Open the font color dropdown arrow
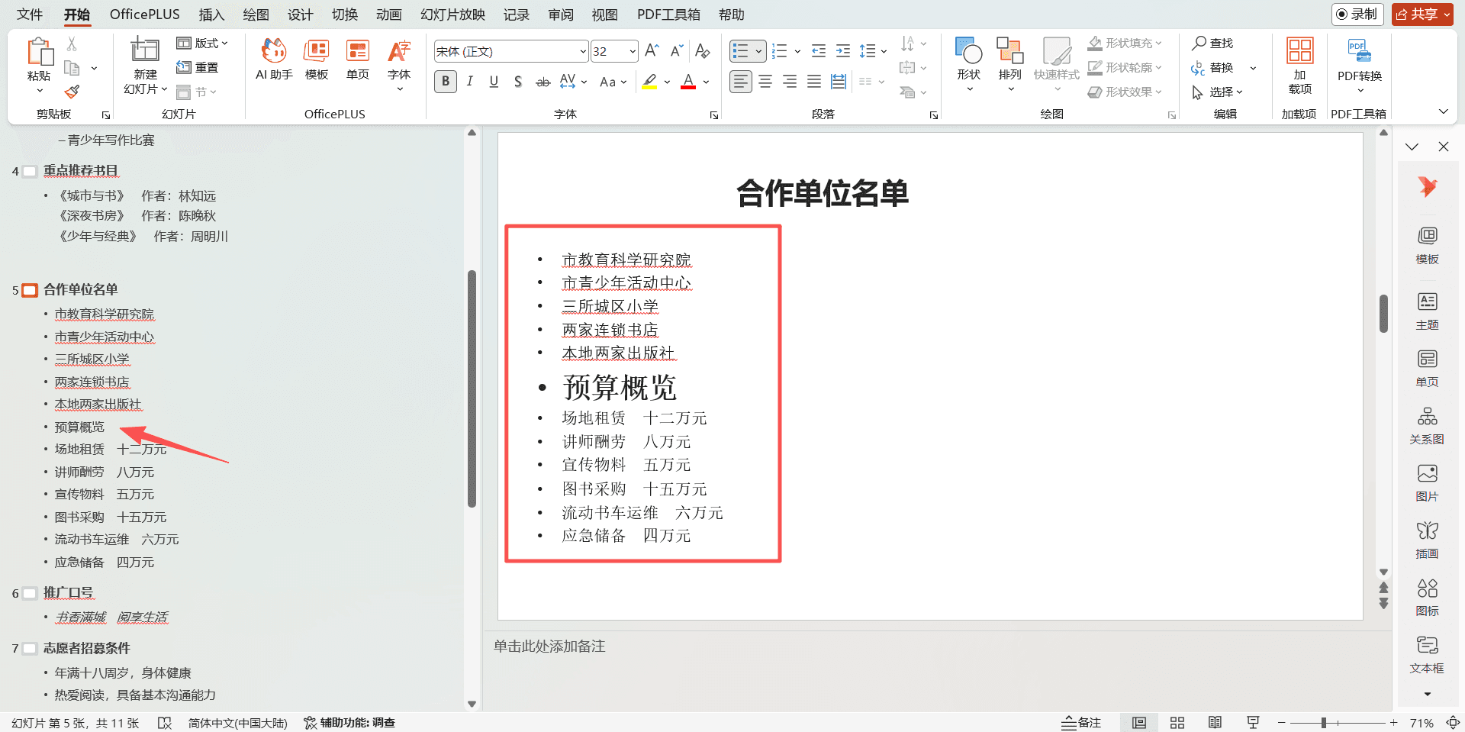This screenshot has width=1465, height=732. point(707,82)
